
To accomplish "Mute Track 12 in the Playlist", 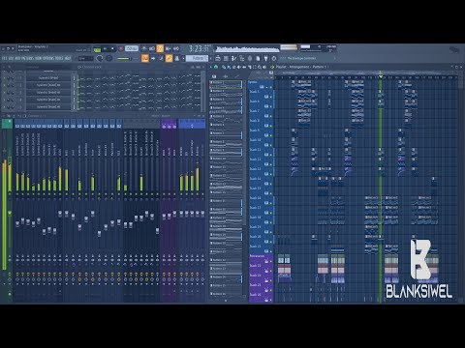I will point(271,164).
